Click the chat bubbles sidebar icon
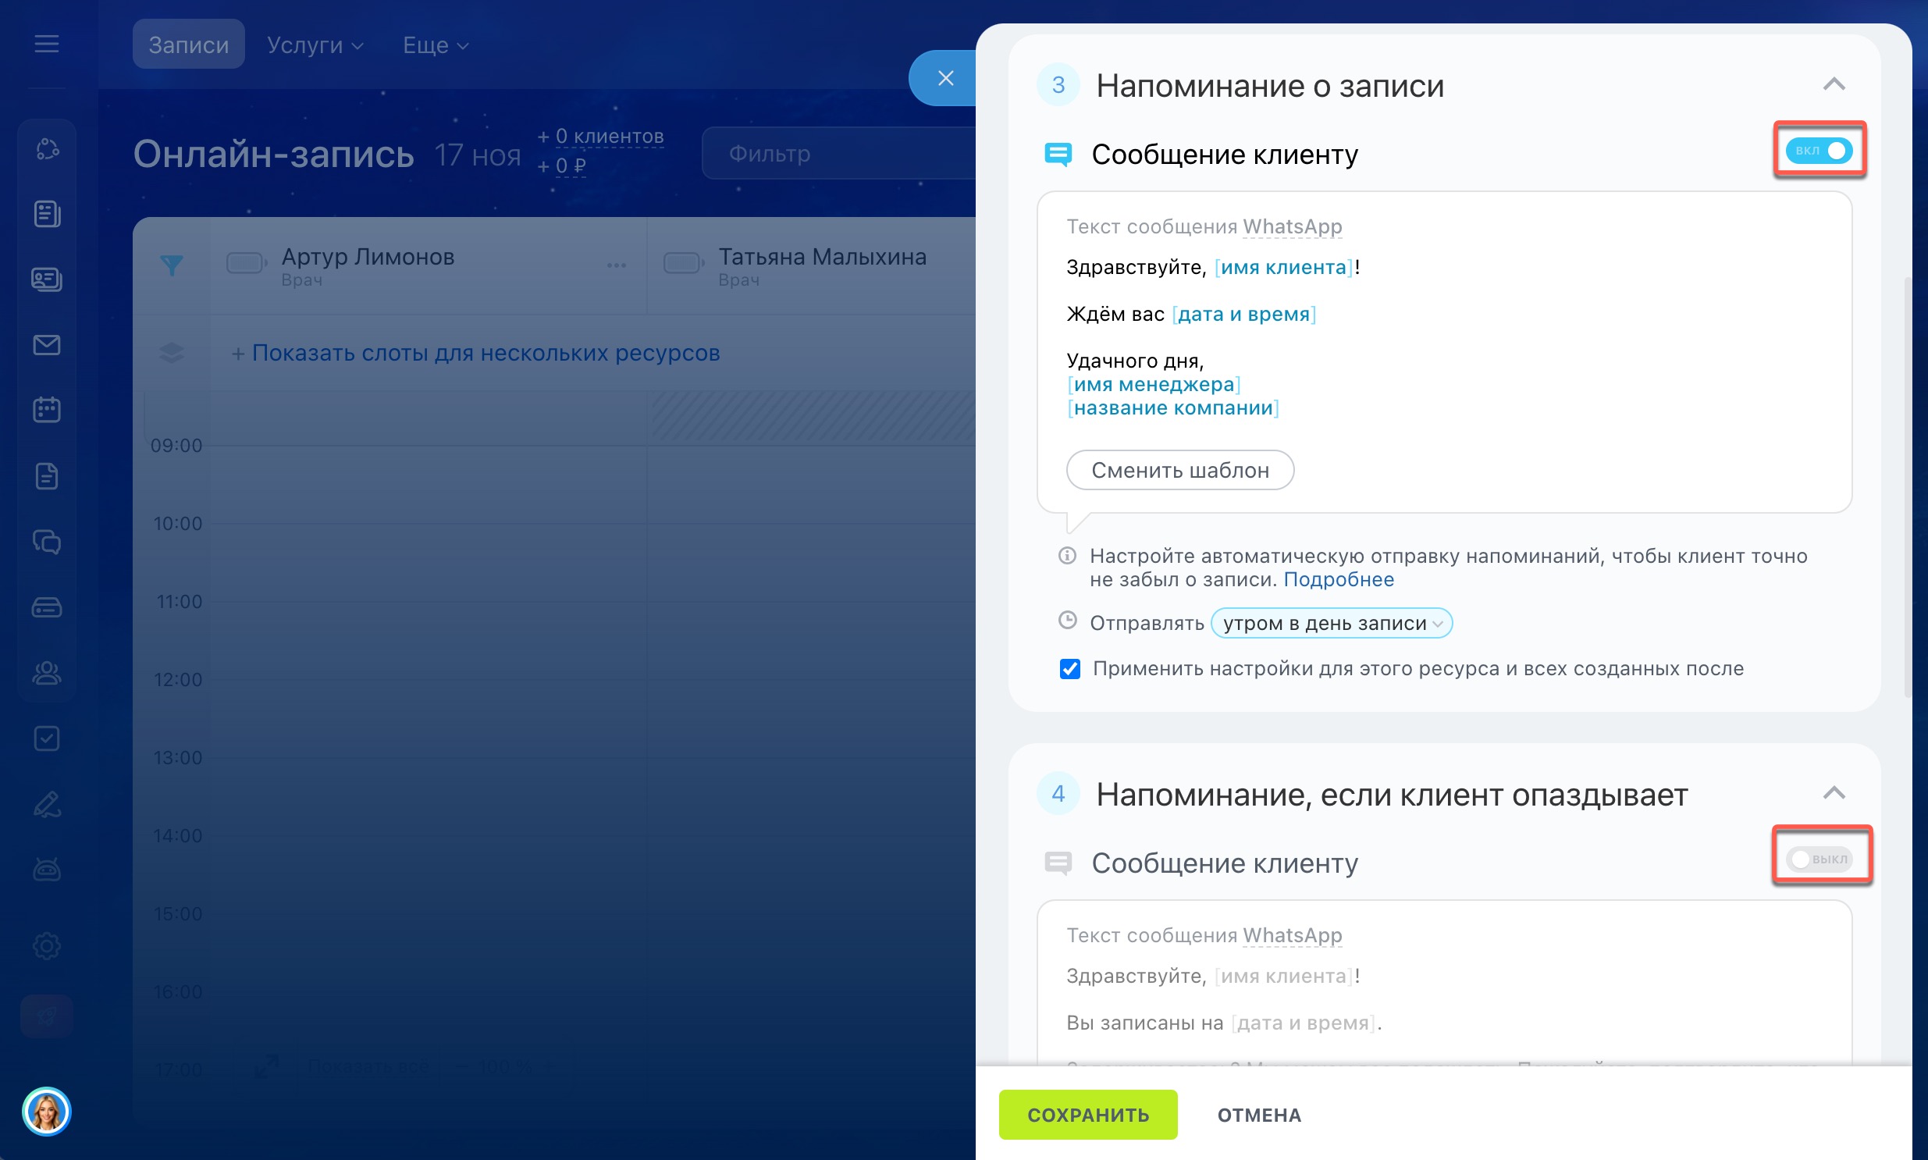Viewport: 1928px width, 1160px height. pyautogui.click(x=47, y=542)
